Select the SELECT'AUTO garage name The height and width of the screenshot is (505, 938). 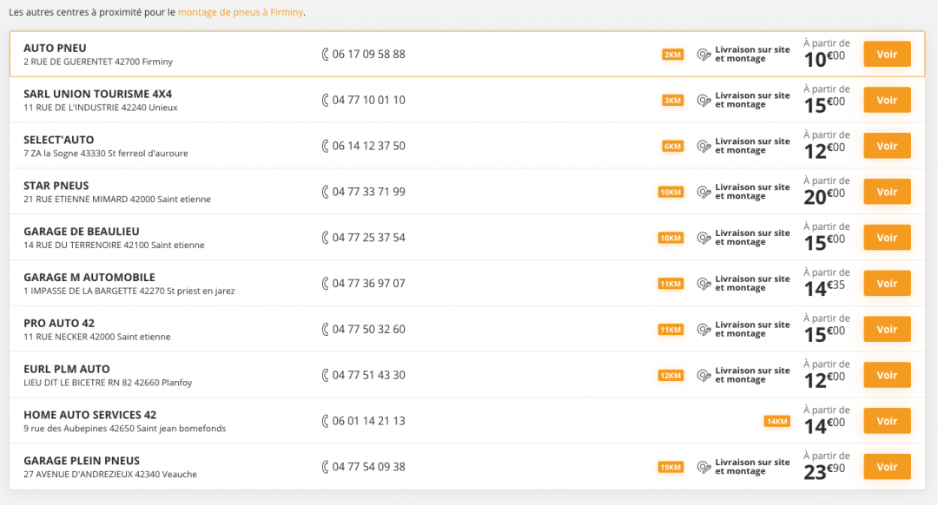click(59, 140)
